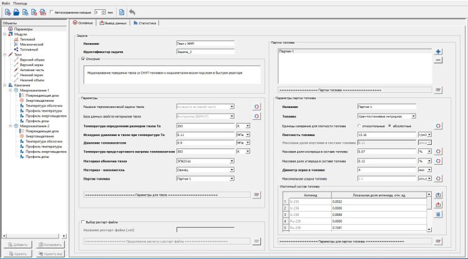Collapse the 'Кампания' tree node
This screenshot has width=468, height=259.
point(5,85)
